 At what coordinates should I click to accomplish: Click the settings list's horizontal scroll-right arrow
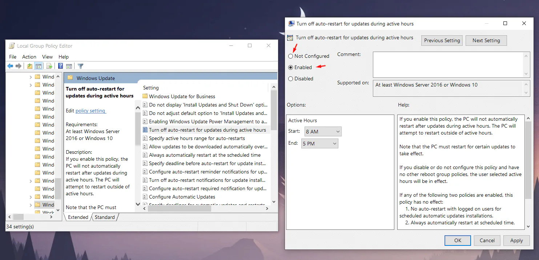[x=267, y=209]
